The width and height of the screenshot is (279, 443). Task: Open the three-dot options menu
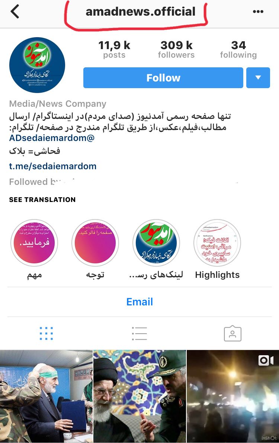pyautogui.click(x=258, y=12)
